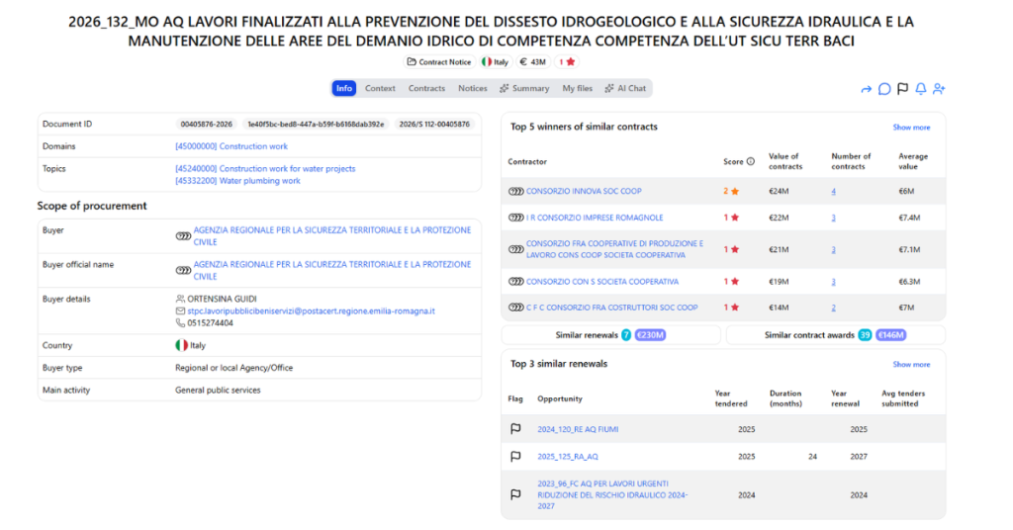Click link icon in the Buyer row

[183, 236]
